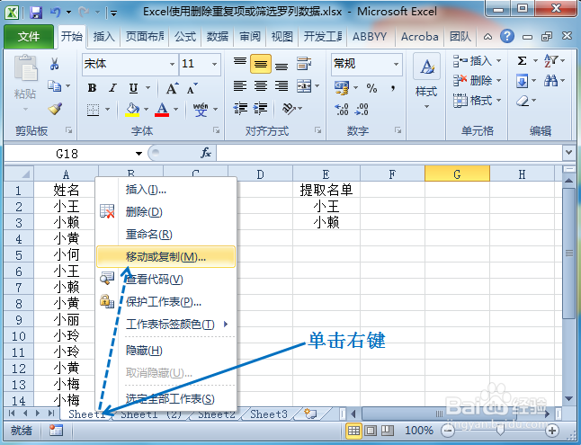This screenshot has width=581, height=445.
Task: Open the Styles (样式) gallery
Action: (x=427, y=82)
